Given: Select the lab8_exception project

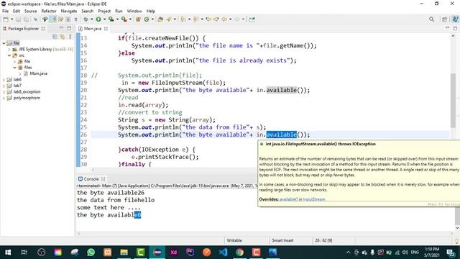Looking at the screenshot, I should tap(27, 91).
